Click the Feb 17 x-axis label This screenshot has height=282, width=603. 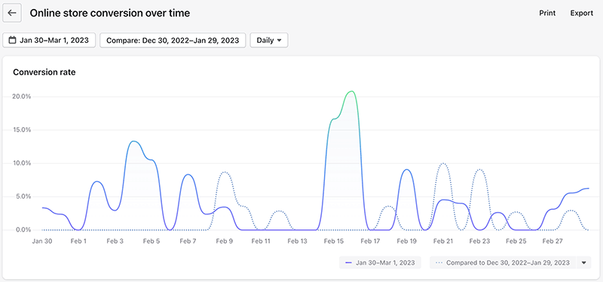370,241
